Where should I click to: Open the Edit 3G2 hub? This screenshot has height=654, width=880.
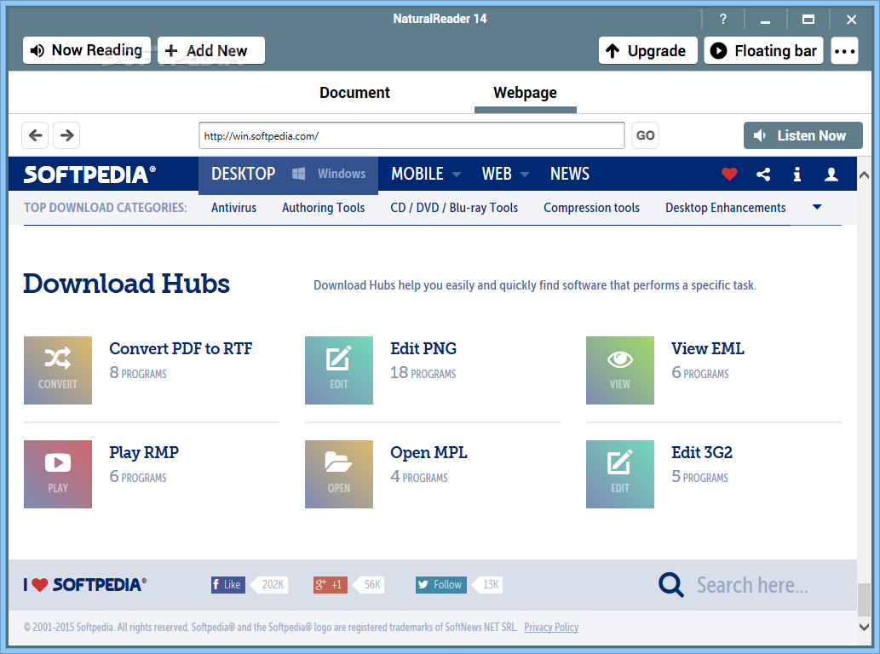click(702, 453)
